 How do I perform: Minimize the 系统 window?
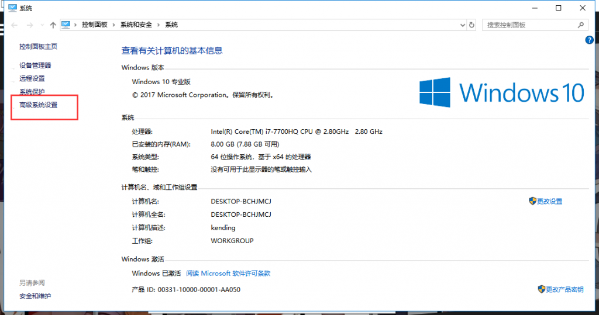pos(535,8)
